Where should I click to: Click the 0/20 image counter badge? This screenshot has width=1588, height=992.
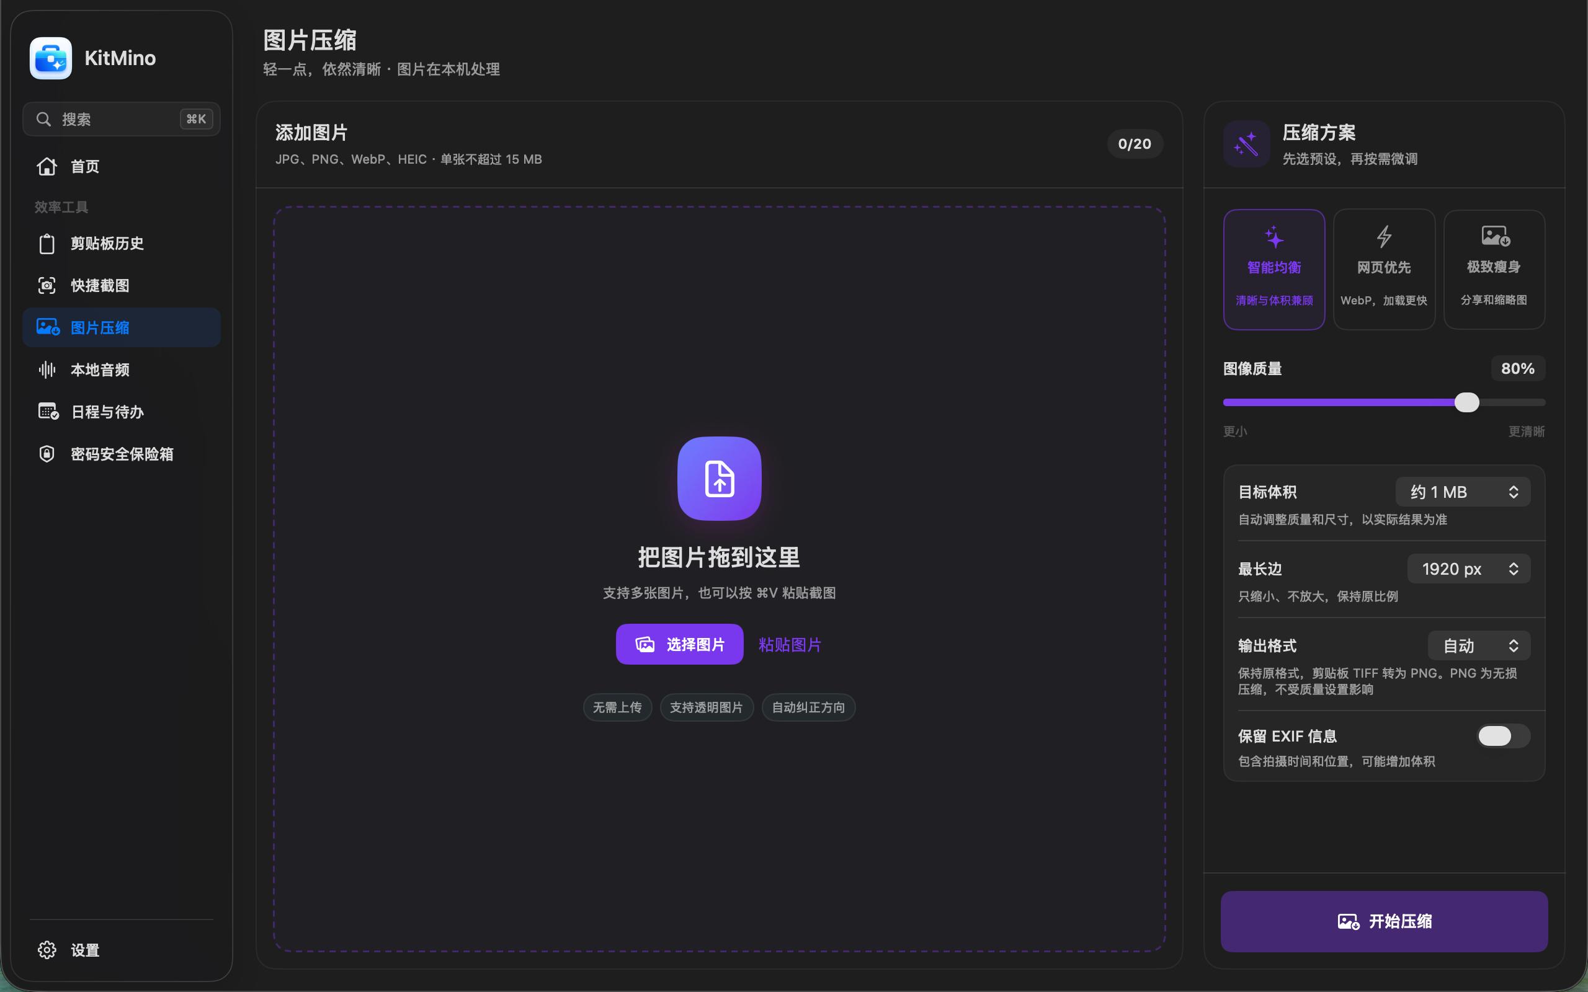1135,144
